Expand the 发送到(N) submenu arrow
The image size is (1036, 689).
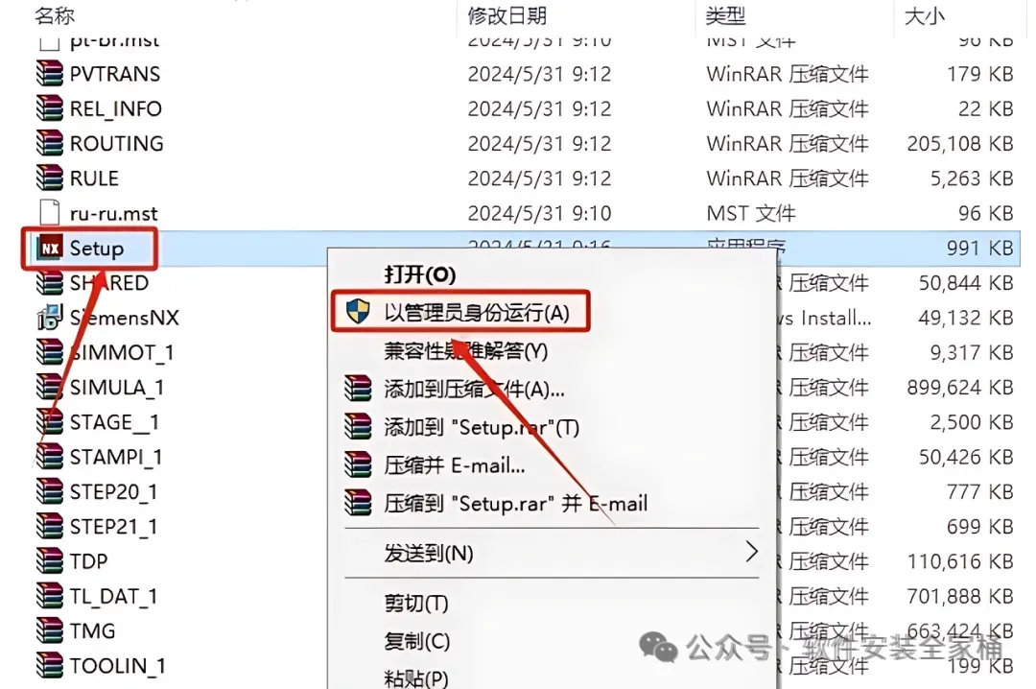(751, 552)
